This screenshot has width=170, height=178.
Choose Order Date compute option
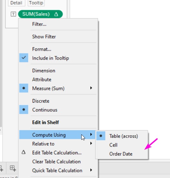[122, 154]
